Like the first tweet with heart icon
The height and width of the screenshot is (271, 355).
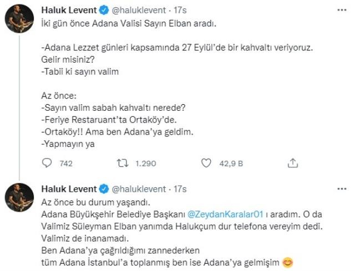pyautogui.click(x=206, y=163)
